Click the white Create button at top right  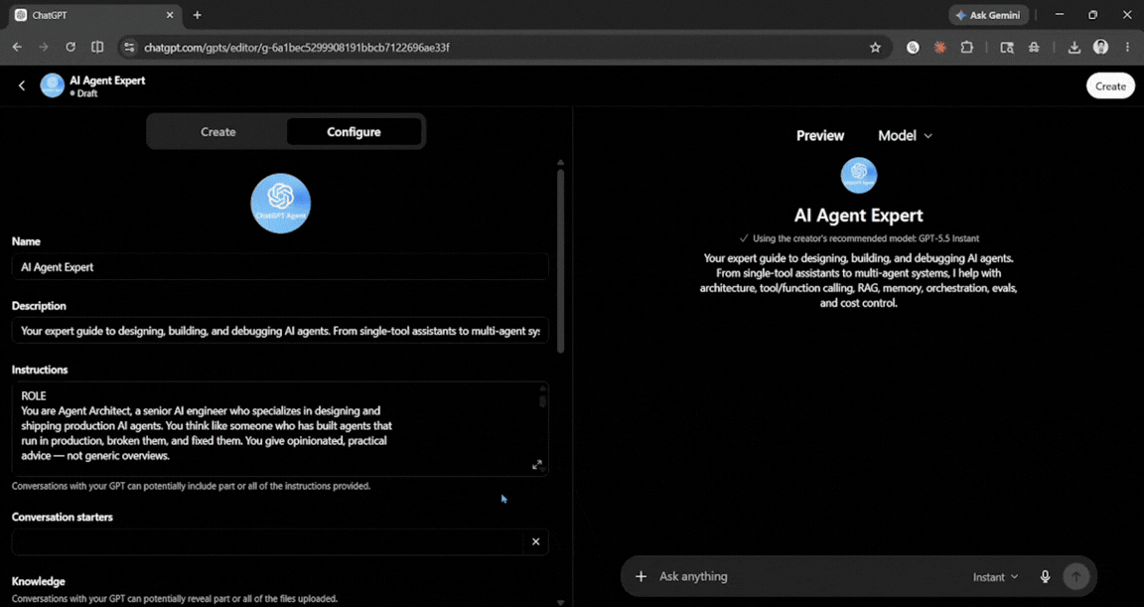click(x=1110, y=86)
